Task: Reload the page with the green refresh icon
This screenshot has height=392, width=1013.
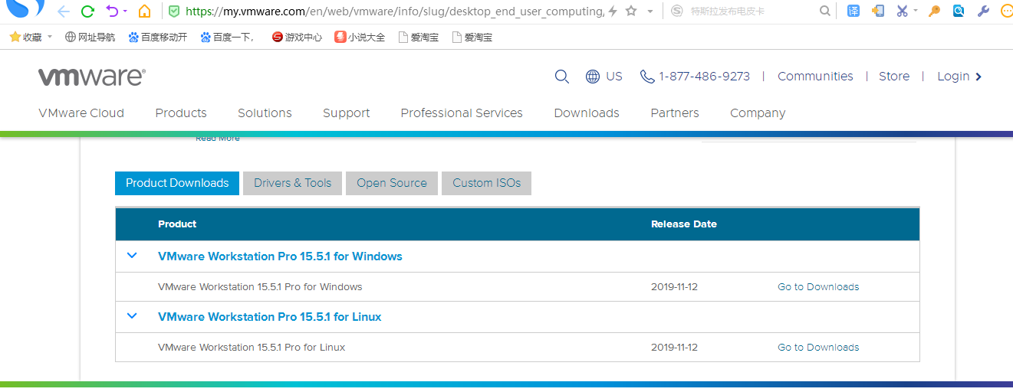Action: pos(87,11)
